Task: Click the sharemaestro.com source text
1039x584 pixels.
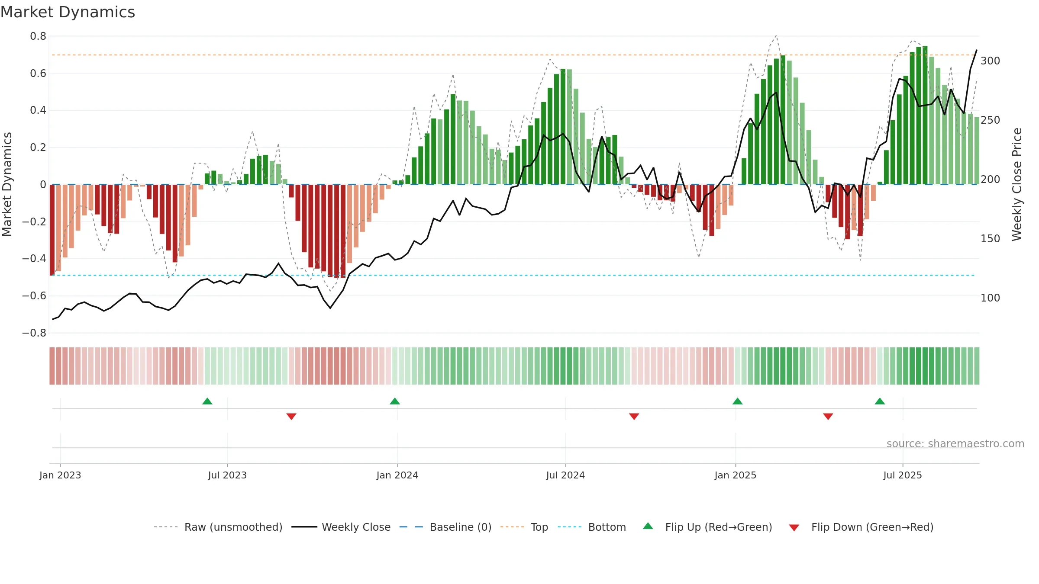Action: 955,443
